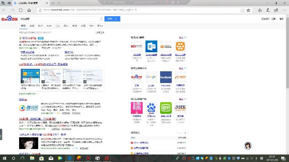Click the Baidu logo

[9, 19]
